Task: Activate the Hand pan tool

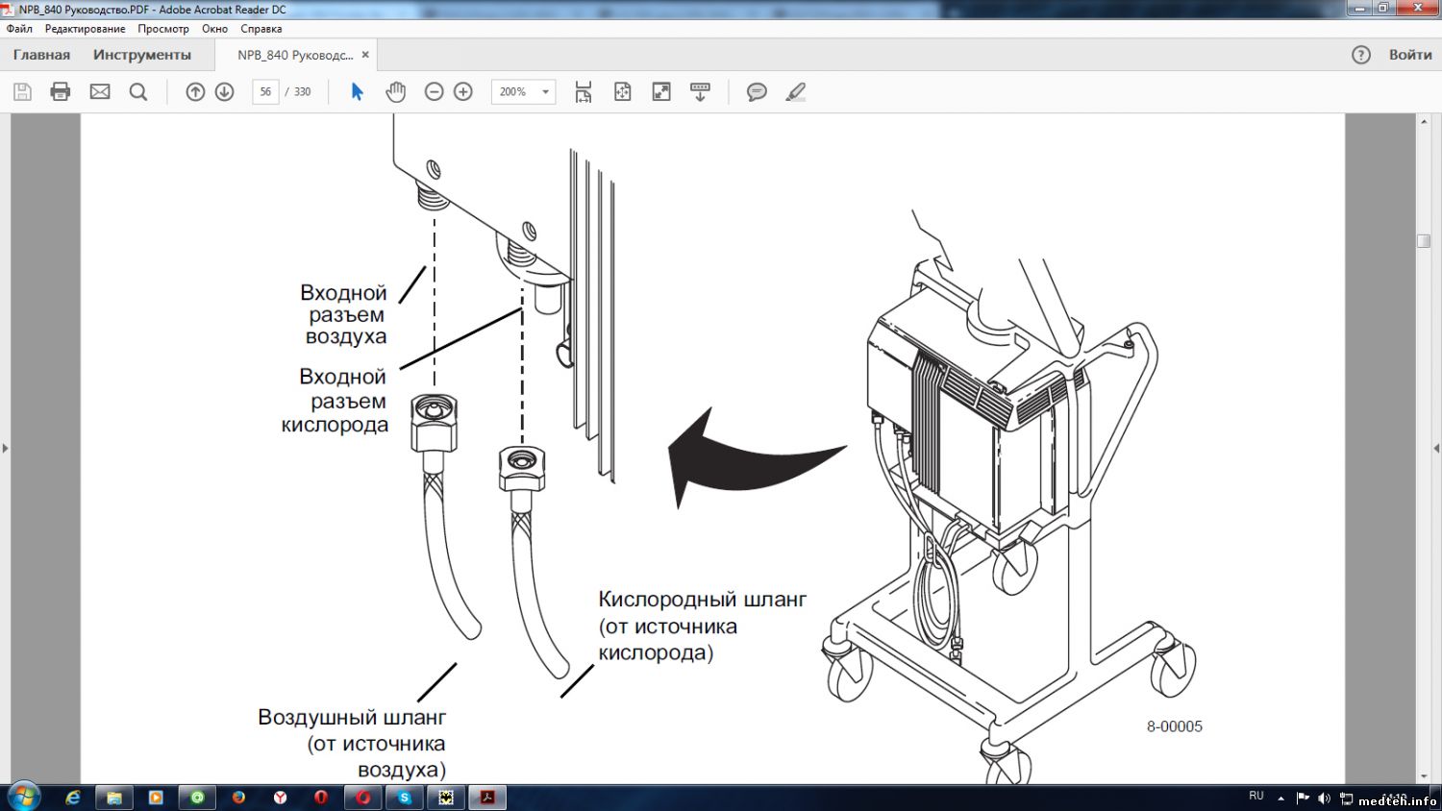Action: click(395, 92)
